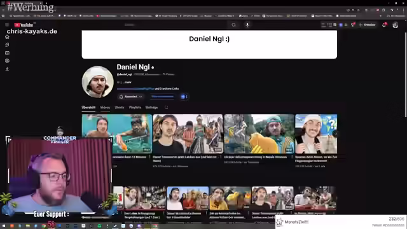Click the red YouTube header extension icon
The width and height of the screenshot is (407, 229).
(x=353, y=25)
